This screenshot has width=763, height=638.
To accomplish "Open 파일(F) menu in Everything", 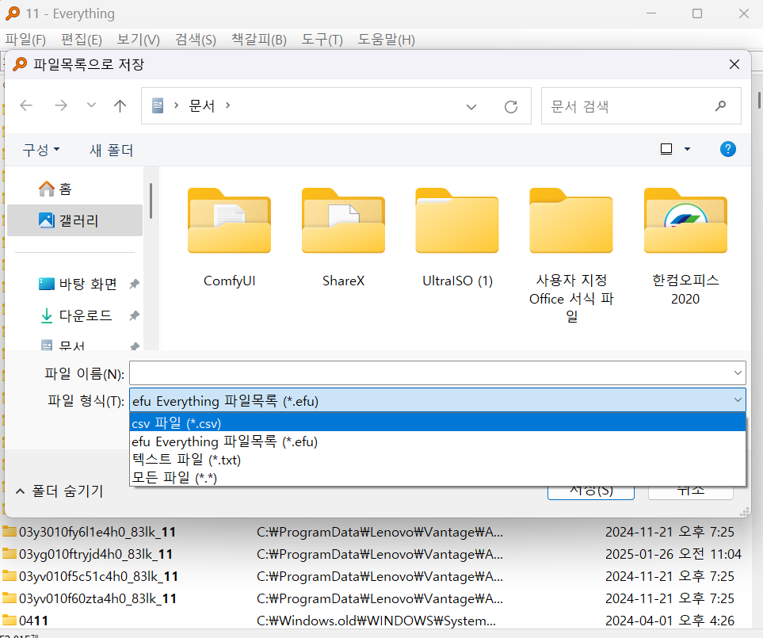I will (x=25, y=40).
